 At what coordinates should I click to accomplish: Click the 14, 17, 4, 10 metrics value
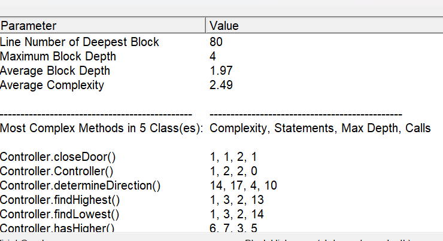coord(243,186)
